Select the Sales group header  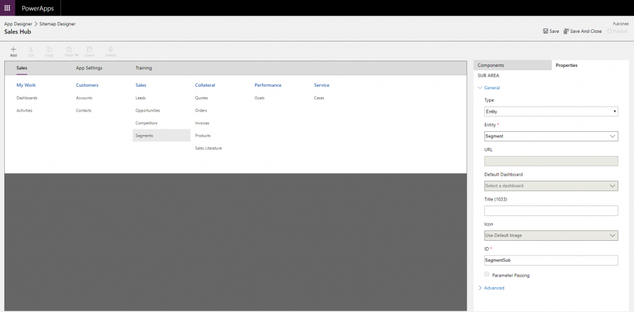(x=141, y=85)
